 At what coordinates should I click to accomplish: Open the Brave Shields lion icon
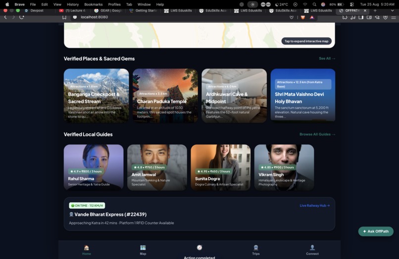(x=303, y=17)
